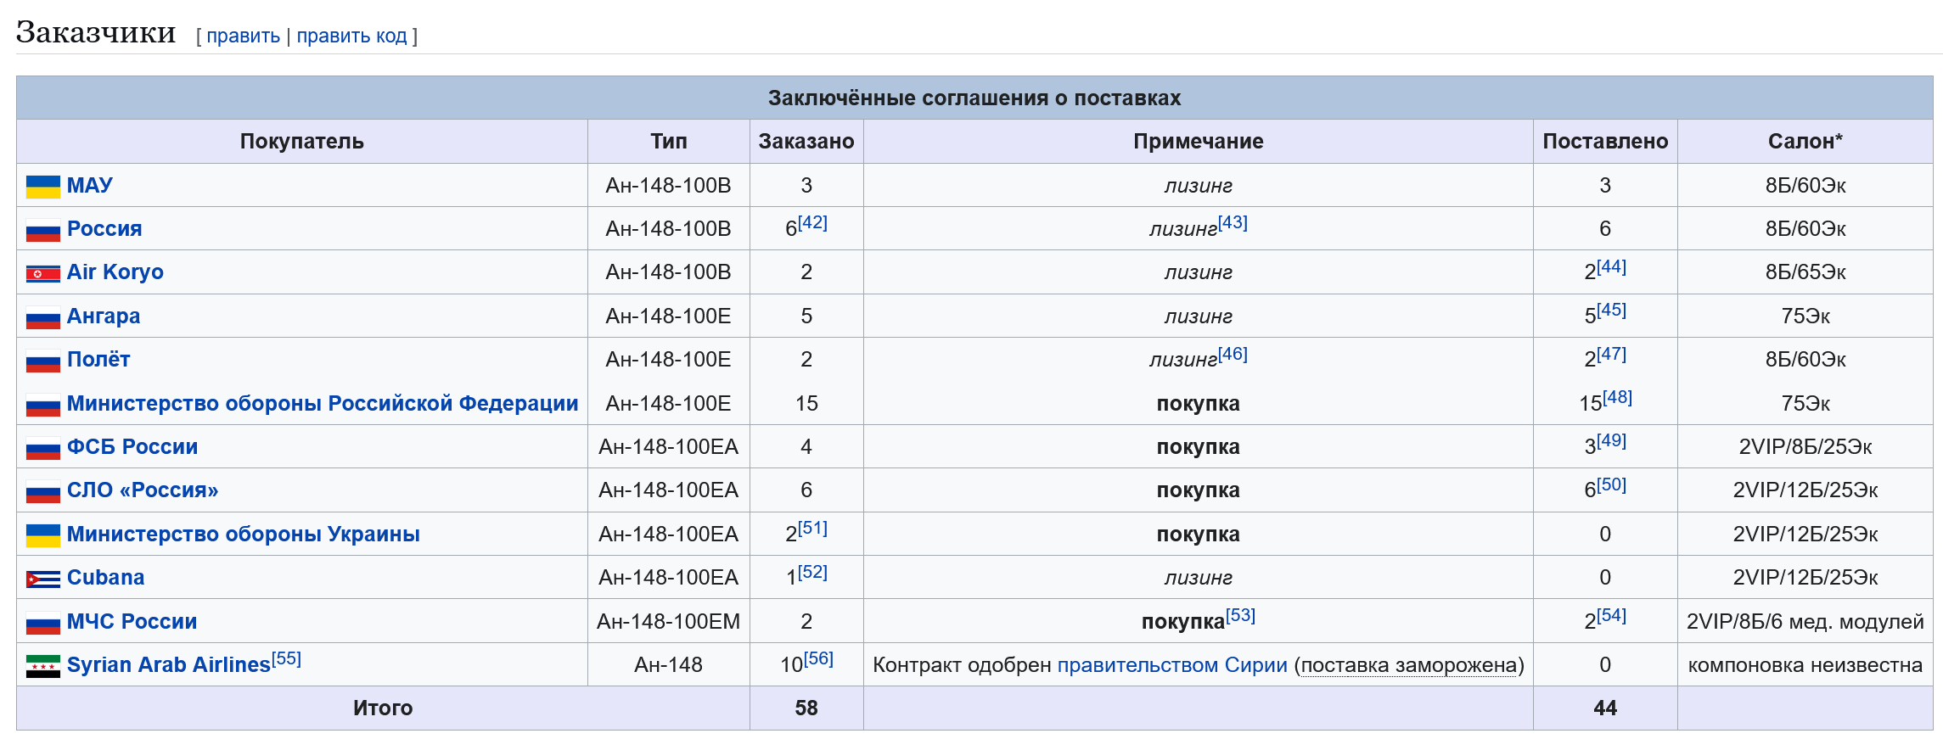Open footnote [53] next to покупка
1943x739 pixels.
pos(1240,615)
